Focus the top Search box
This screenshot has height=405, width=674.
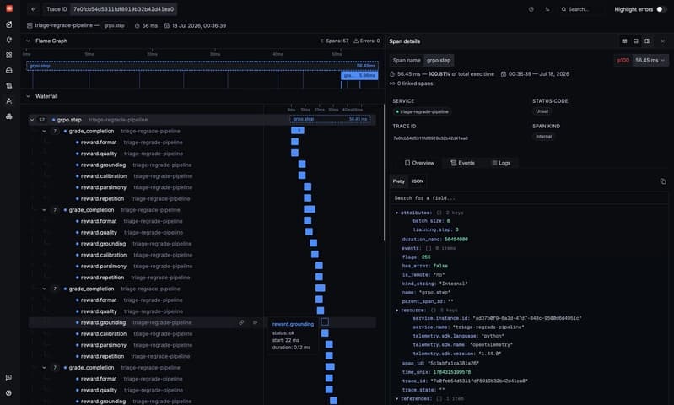click(579, 9)
